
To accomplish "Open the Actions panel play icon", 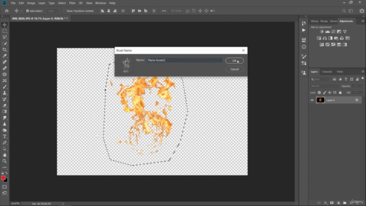I will coord(304,30).
